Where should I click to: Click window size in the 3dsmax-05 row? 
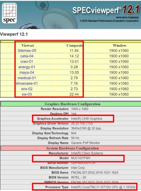point(119,51)
